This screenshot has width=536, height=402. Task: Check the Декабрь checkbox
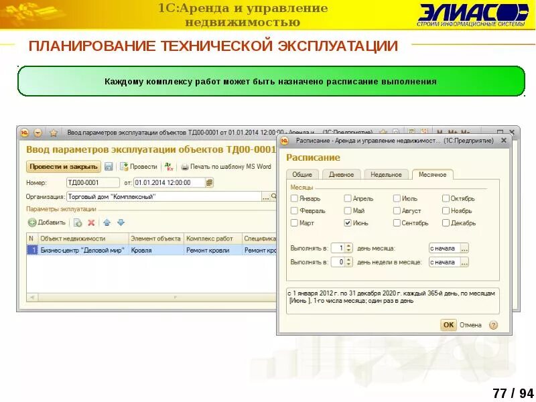click(x=446, y=223)
